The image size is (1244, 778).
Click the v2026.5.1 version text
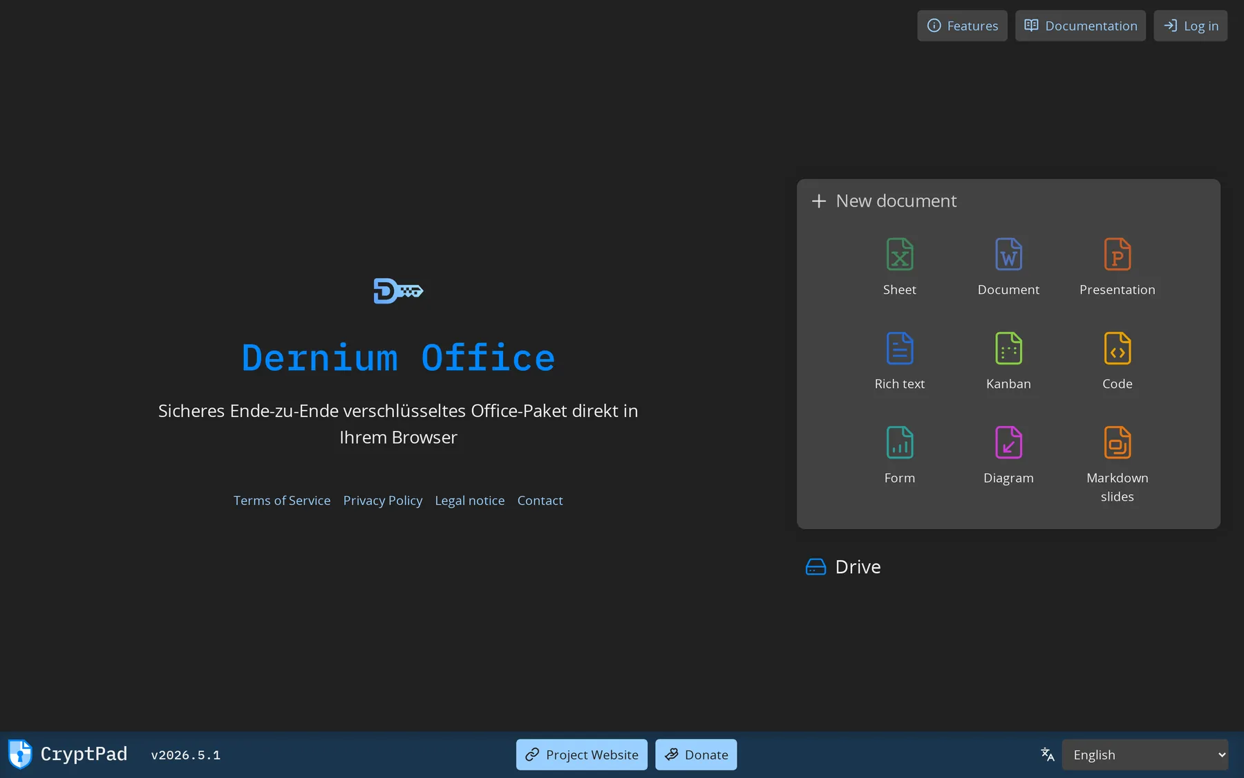pyautogui.click(x=186, y=755)
